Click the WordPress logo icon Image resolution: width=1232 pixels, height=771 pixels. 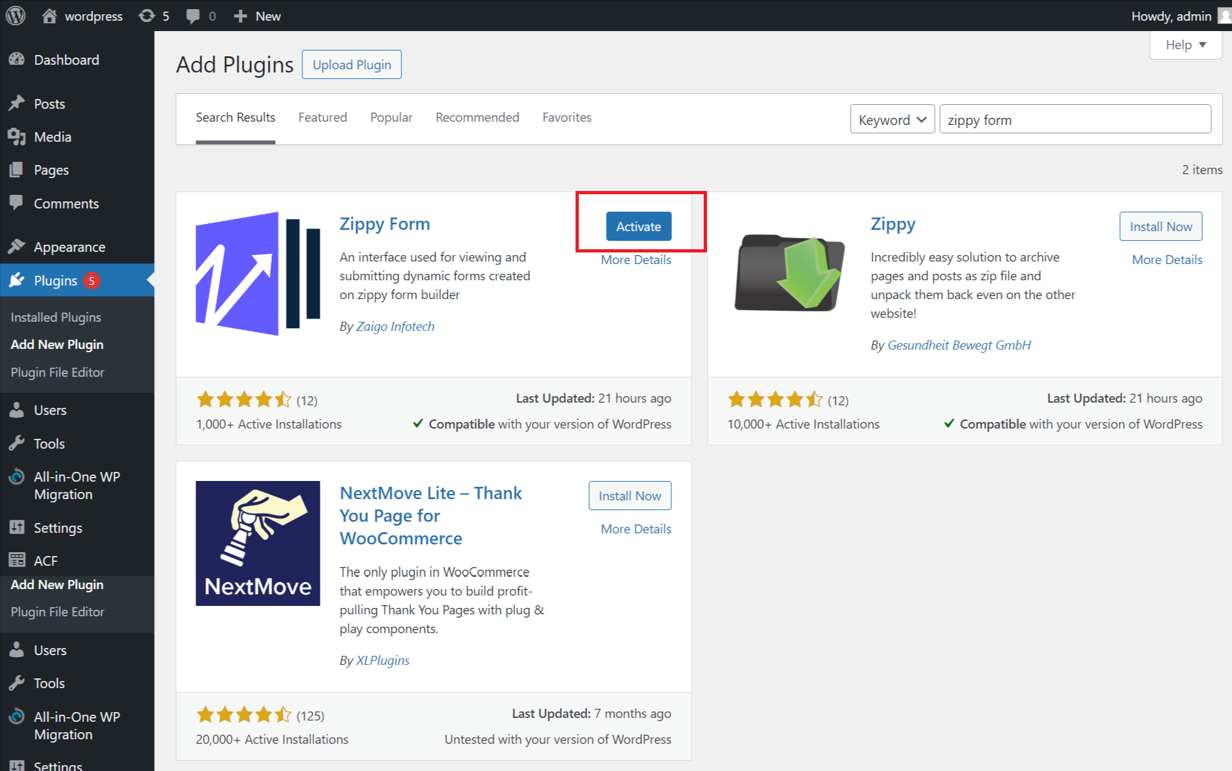click(x=16, y=16)
